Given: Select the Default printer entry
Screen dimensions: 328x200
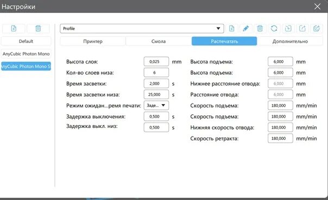Looking at the screenshot, I should (26, 41).
